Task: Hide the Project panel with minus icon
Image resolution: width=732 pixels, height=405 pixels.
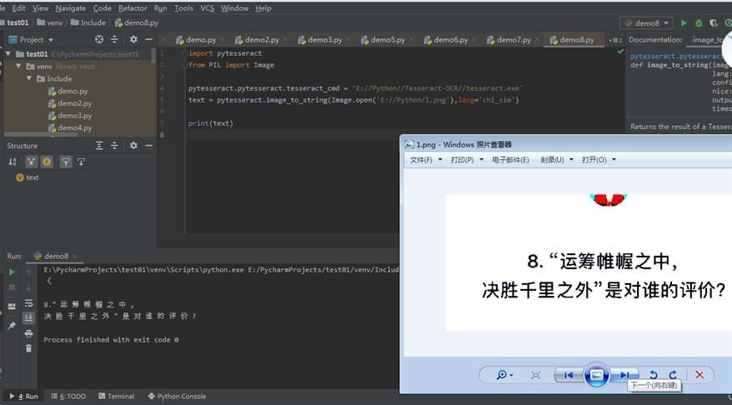Action: [x=148, y=40]
